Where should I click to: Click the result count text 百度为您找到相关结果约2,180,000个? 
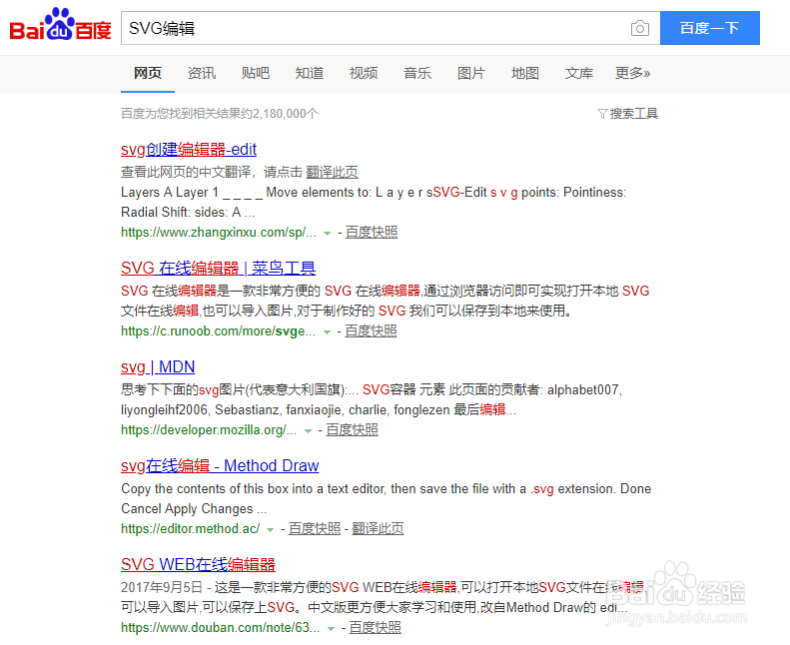[220, 114]
